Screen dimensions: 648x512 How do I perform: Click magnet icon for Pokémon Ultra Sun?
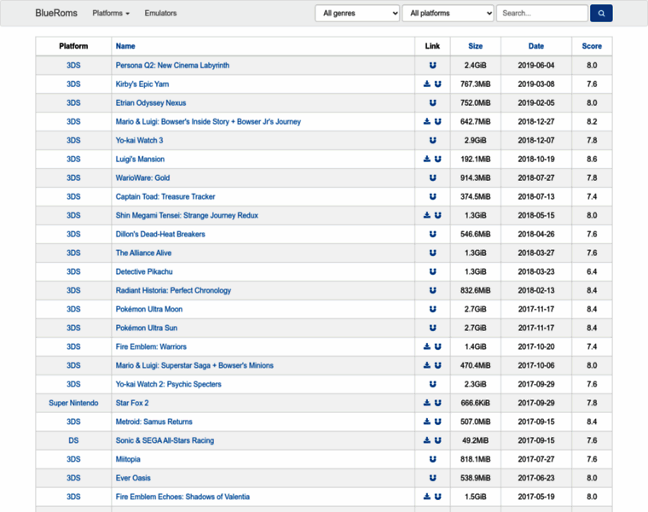pos(432,328)
